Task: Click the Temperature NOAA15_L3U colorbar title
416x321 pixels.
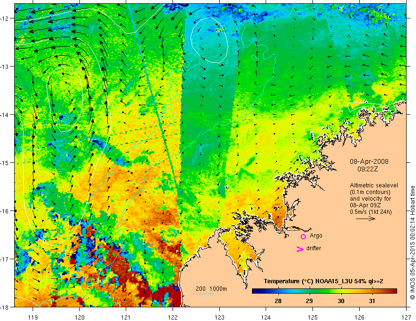Action: pyautogui.click(x=323, y=281)
